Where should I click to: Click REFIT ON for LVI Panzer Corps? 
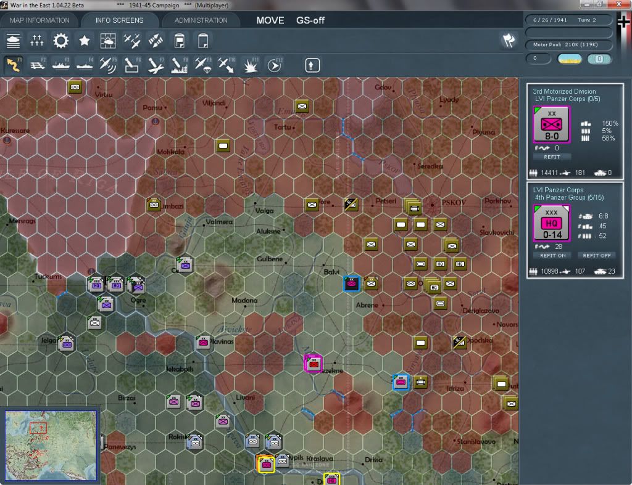[553, 256]
